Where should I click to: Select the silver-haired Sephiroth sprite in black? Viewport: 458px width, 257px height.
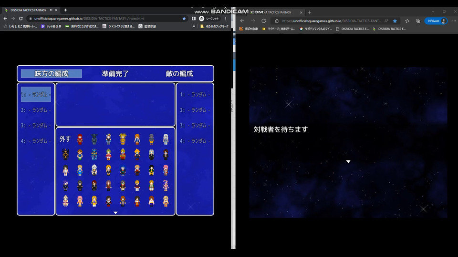click(151, 155)
